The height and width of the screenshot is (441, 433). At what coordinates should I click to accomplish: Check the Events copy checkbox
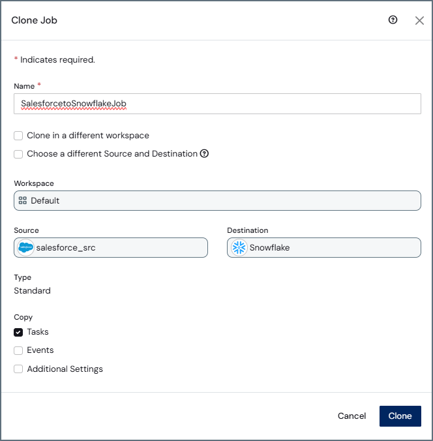pos(18,350)
